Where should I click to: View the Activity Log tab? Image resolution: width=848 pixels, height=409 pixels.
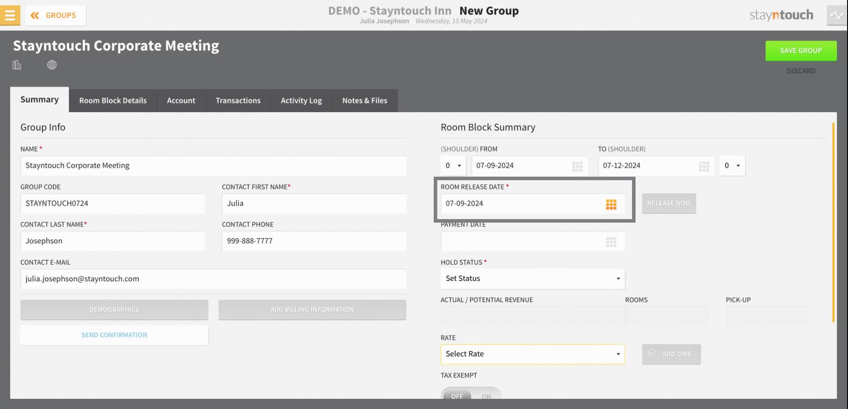pyautogui.click(x=301, y=101)
